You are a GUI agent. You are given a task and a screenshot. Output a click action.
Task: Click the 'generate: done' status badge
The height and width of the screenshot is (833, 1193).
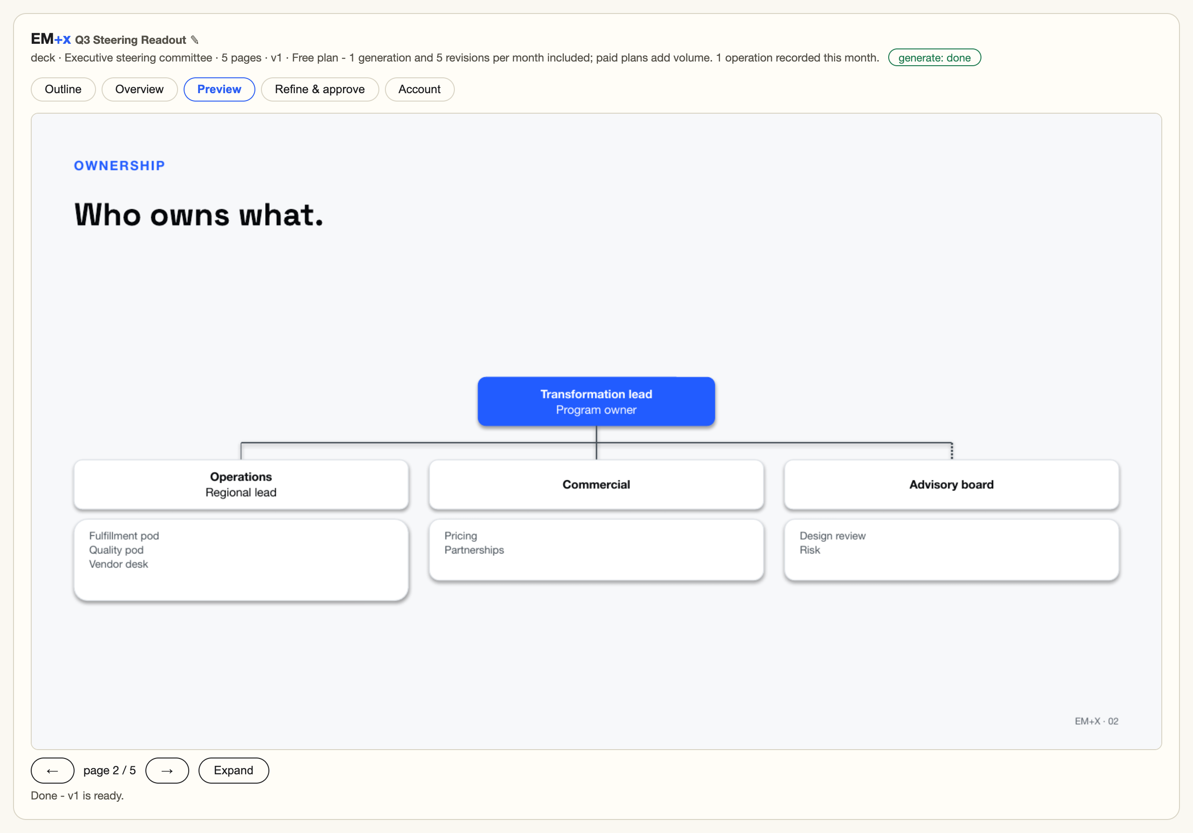point(934,58)
